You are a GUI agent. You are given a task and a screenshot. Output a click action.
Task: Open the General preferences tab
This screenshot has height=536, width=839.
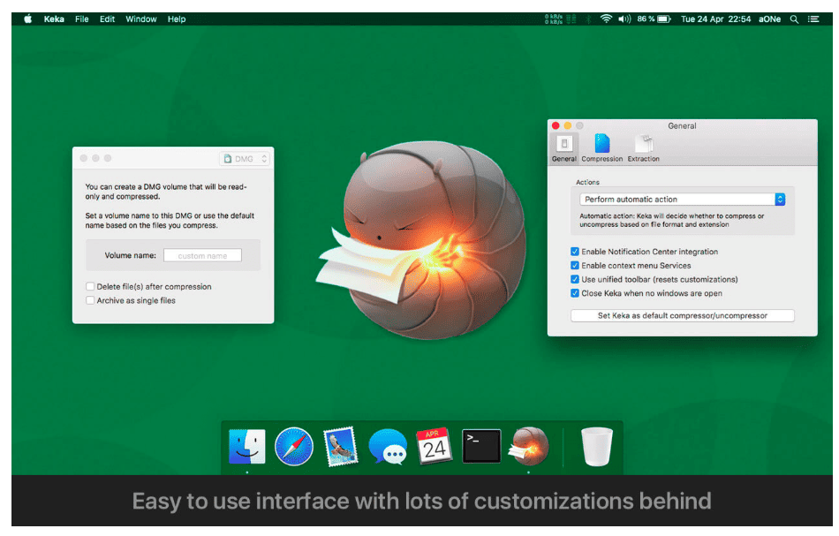point(564,148)
